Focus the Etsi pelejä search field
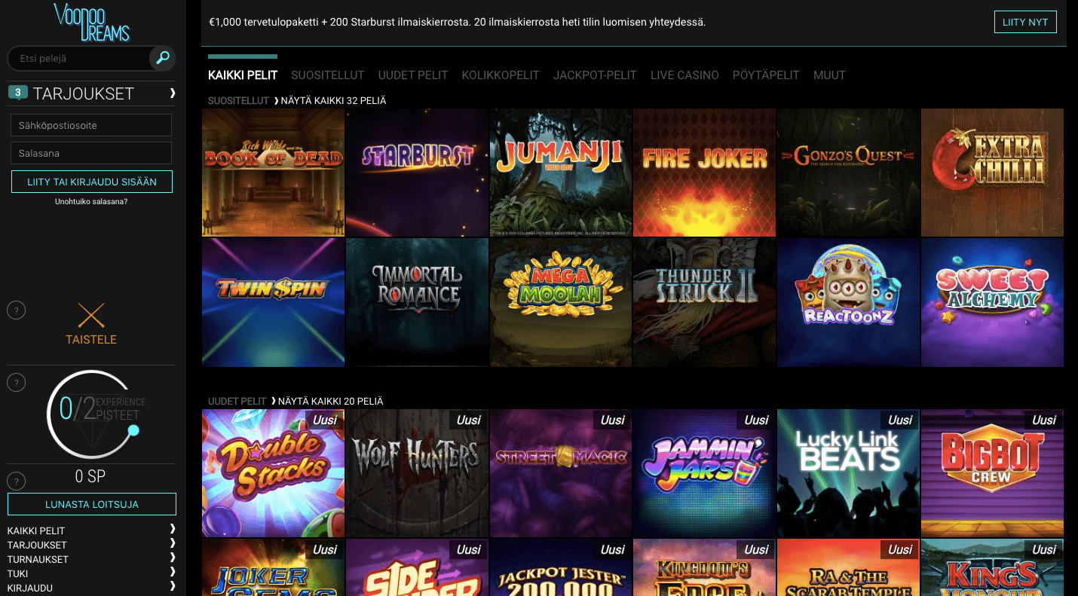This screenshot has width=1078, height=596. pyautogui.click(x=79, y=58)
